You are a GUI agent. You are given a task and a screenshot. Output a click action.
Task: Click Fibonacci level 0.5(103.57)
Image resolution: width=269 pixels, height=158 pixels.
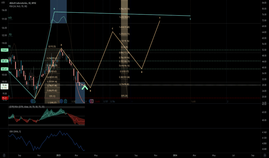tap(124, 72)
